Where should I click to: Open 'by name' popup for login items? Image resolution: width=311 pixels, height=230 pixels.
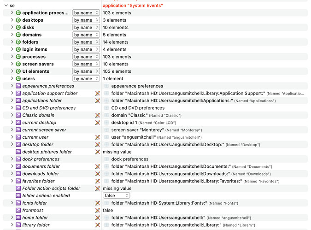point(86,49)
